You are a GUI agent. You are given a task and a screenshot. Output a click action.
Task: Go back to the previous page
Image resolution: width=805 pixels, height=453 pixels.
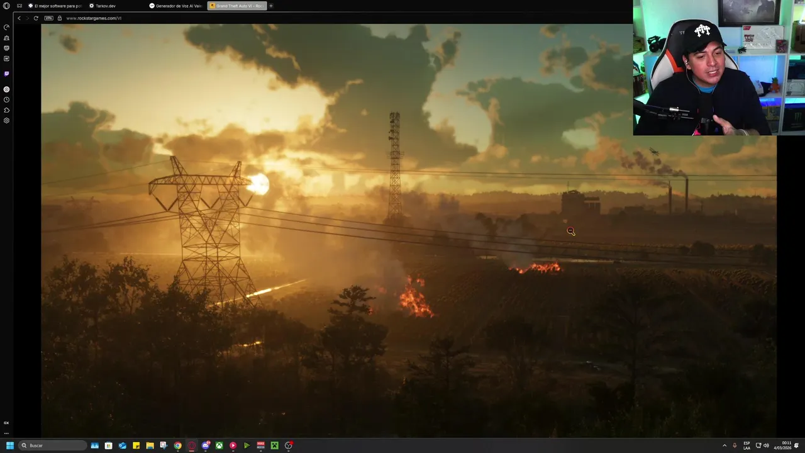(x=19, y=18)
